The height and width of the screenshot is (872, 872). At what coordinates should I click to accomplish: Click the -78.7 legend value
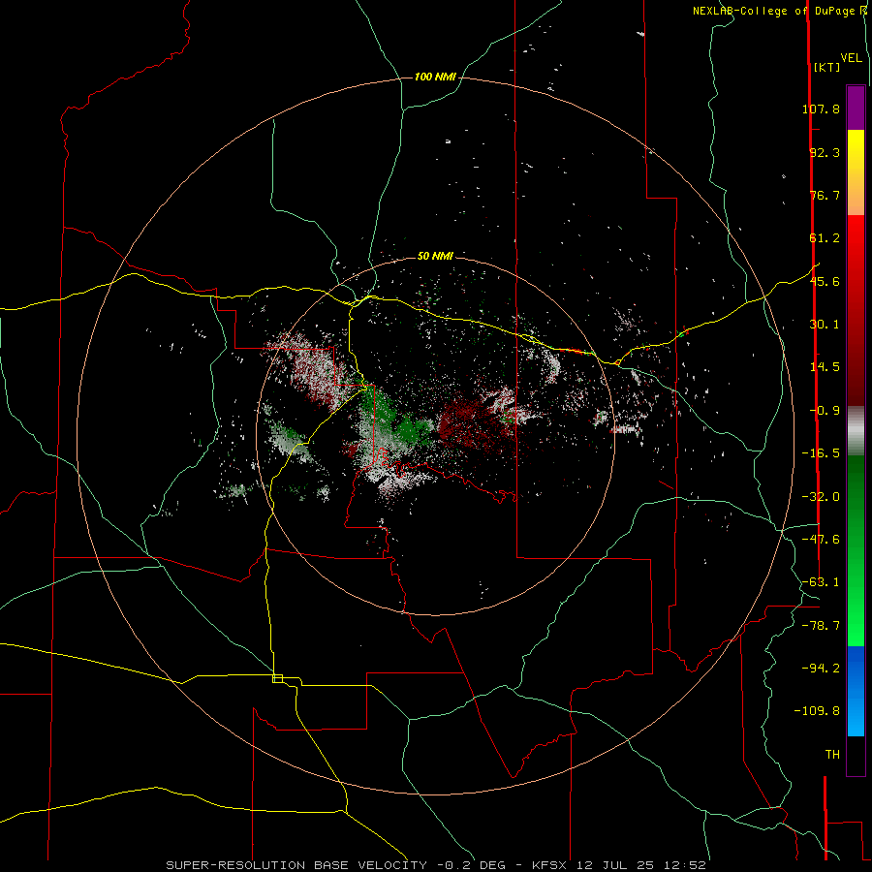tap(821, 626)
